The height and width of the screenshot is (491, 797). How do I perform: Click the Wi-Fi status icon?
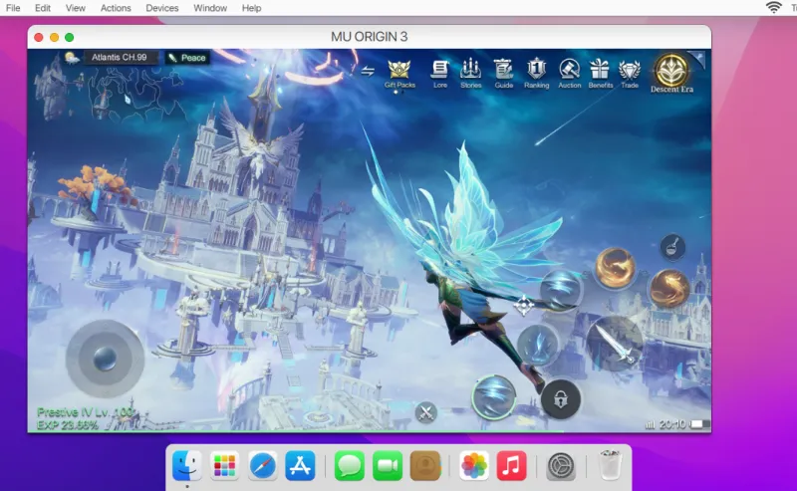point(774,8)
